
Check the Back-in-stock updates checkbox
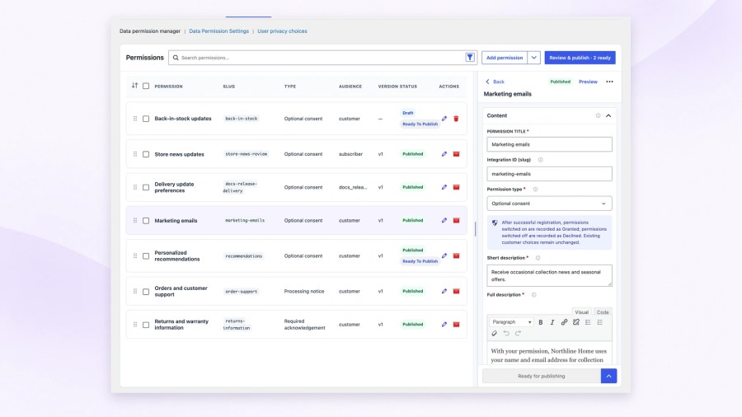146,119
